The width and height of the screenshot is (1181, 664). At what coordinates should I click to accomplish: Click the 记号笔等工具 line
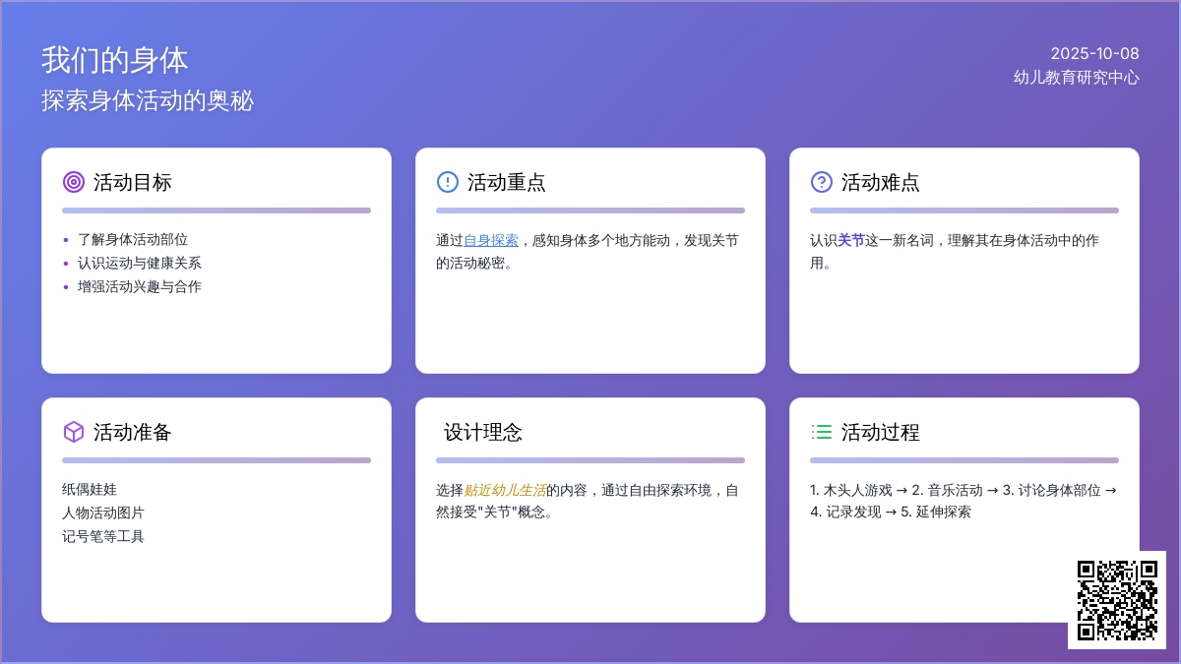pos(103,536)
